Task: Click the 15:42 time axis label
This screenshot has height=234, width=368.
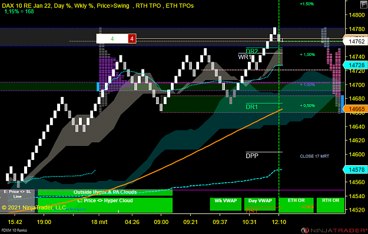Action: pos(15,222)
